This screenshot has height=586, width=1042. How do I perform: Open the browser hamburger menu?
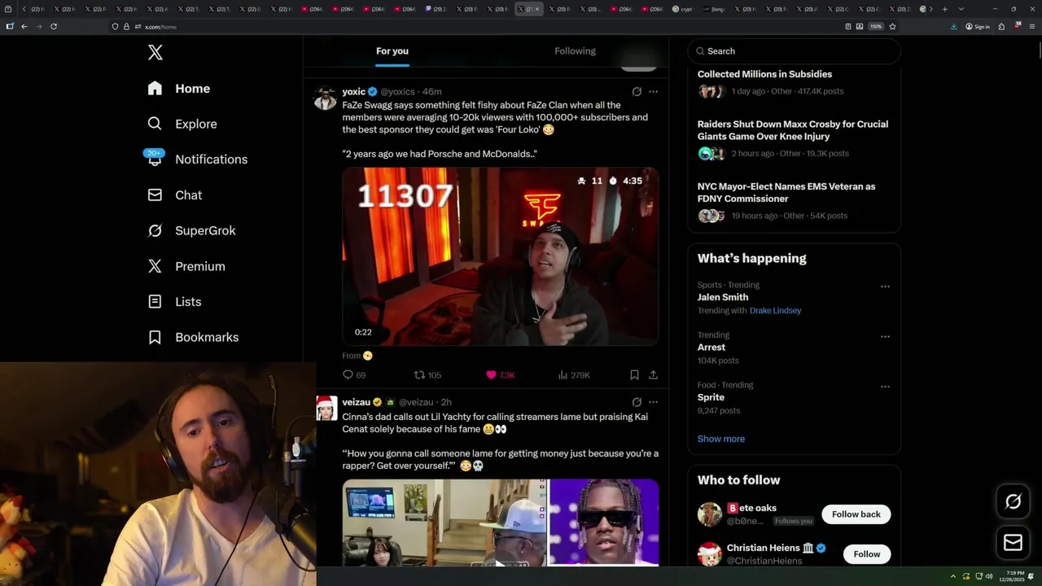1031,27
